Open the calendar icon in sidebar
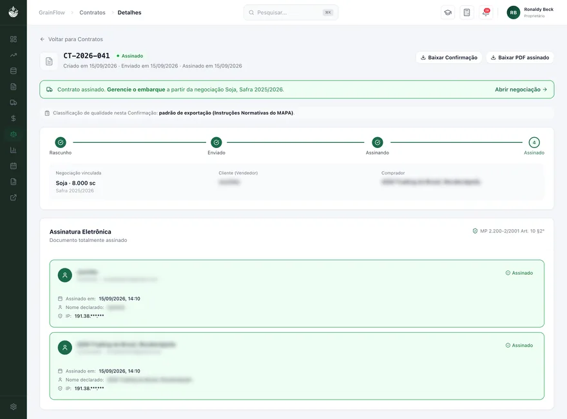 (14, 166)
